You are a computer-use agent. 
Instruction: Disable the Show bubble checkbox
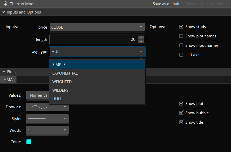click(x=181, y=113)
